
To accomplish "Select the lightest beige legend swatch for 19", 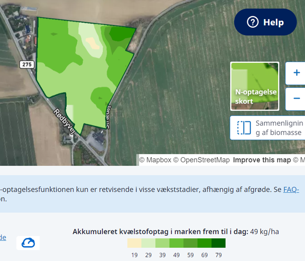I will click(x=134, y=243).
